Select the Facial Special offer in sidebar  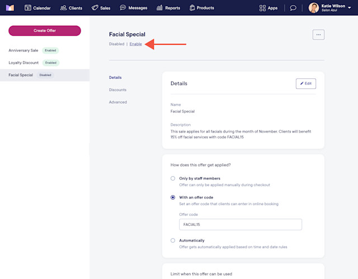pos(45,75)
